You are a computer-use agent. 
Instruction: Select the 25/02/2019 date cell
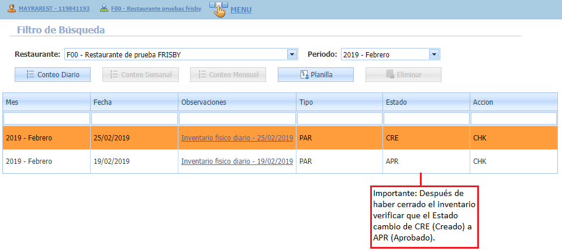[x=134, y=137]
